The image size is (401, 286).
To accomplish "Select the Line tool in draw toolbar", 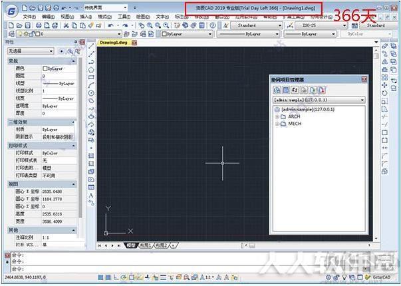I will pyautogui.click(x=91, y=46).
